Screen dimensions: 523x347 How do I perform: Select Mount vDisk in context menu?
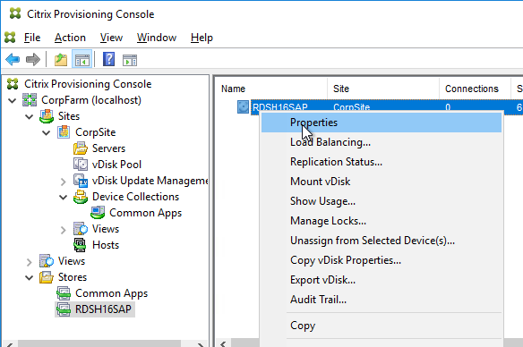pos(382,182)
